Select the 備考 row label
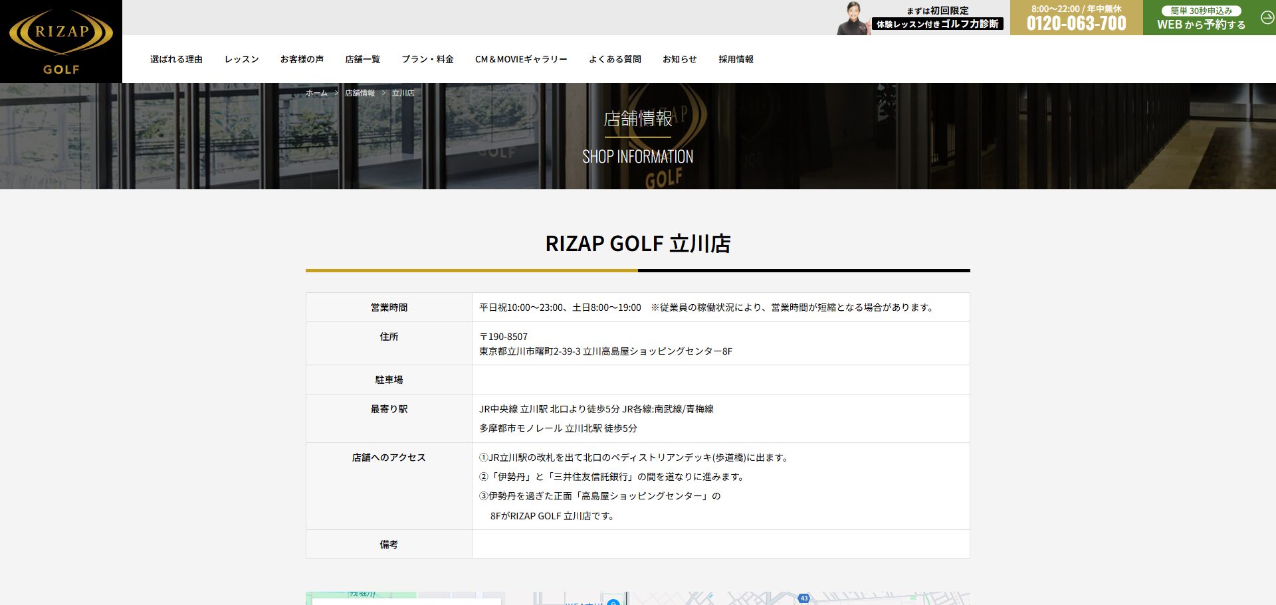1276x605 pixels. (x=389, y=545)
